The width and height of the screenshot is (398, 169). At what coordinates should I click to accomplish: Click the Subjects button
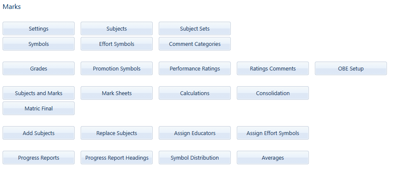[x=117, y=28]
